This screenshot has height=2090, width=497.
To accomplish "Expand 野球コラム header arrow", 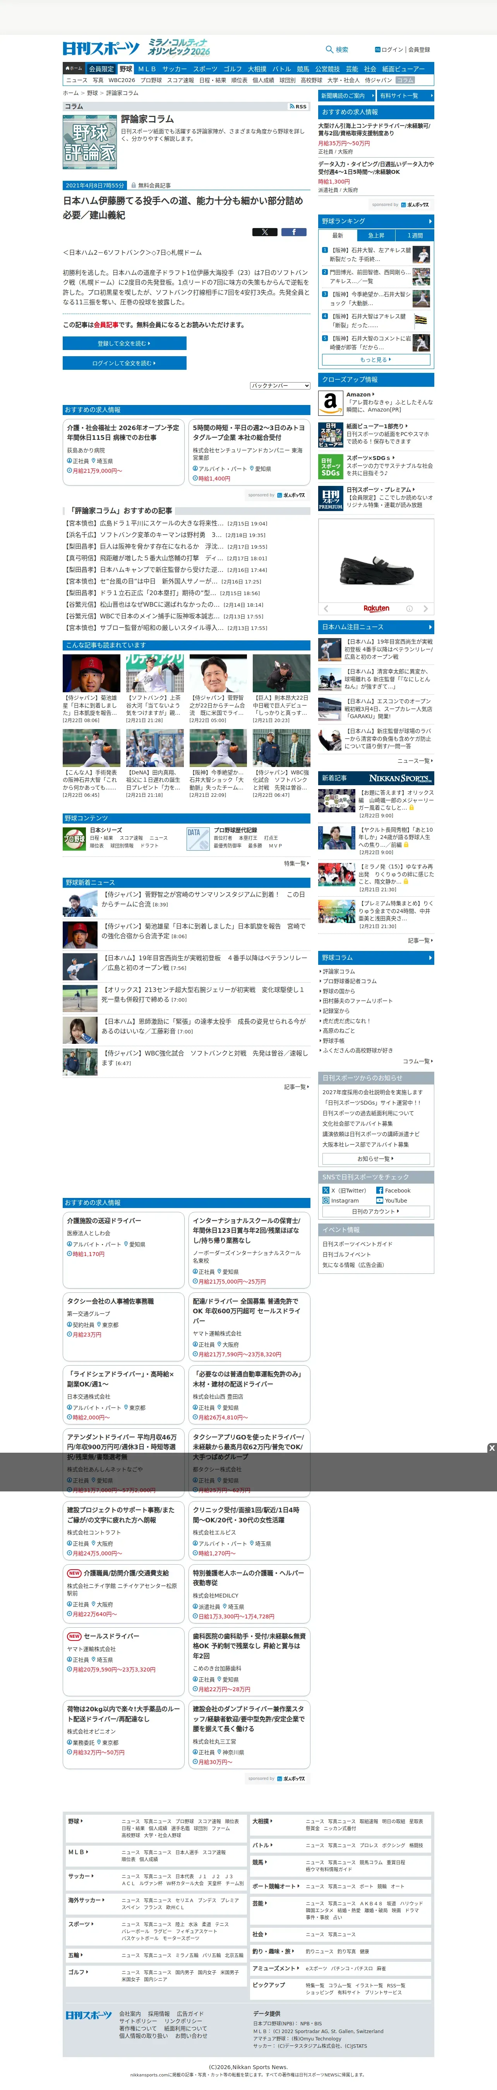I will pyautogui.click(x=430, y=957).
